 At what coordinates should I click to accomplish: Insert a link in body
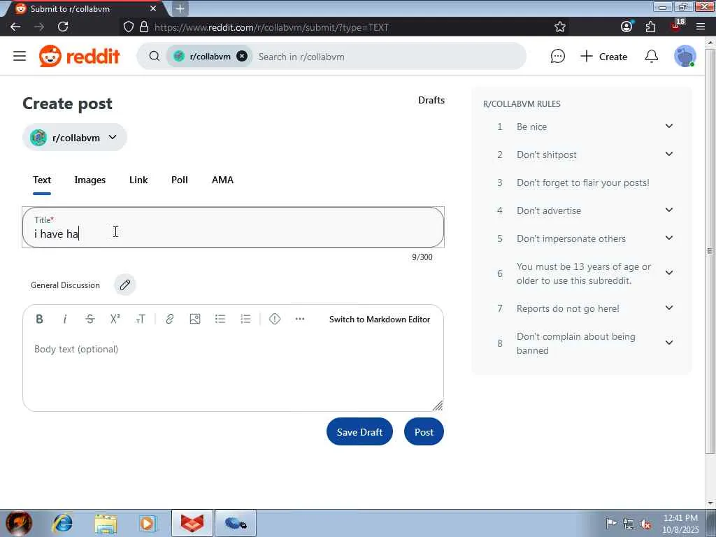(169, 319)
